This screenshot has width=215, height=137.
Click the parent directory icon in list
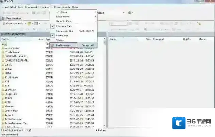click(3, 44)
